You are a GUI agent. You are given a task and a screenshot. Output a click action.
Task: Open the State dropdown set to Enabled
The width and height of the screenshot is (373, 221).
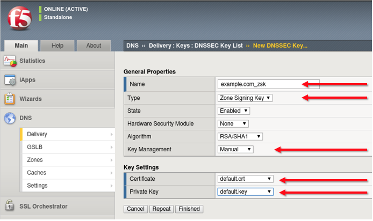[x=233, y=111]
